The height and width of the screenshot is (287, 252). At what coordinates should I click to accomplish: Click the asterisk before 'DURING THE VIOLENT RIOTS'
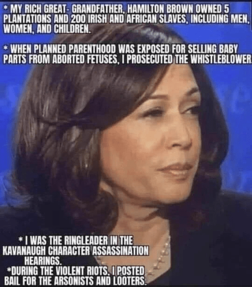8,269
